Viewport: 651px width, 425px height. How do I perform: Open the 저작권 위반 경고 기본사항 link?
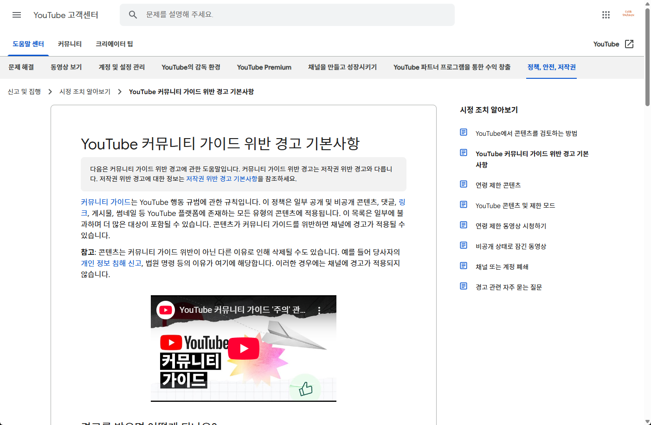click(222, 179)
